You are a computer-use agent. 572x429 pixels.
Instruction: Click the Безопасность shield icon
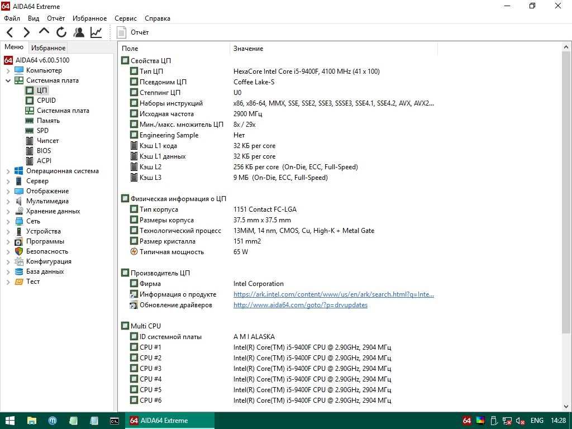[x=19, y=251]
